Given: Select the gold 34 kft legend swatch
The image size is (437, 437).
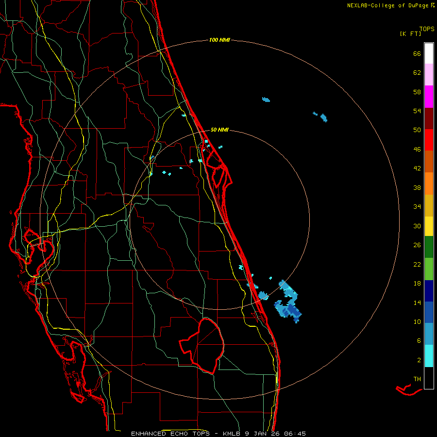Looking at the screenshot, I should coord(429,205).
